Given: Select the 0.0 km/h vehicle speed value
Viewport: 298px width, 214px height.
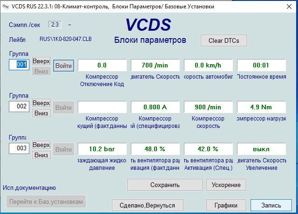Looking at the screenshot, I should click(208, 65).
